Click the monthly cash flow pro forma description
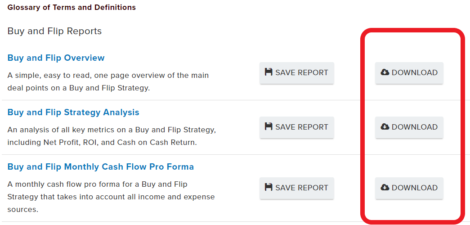This screenshot has width=470, height=225. (x=111, y=197)
